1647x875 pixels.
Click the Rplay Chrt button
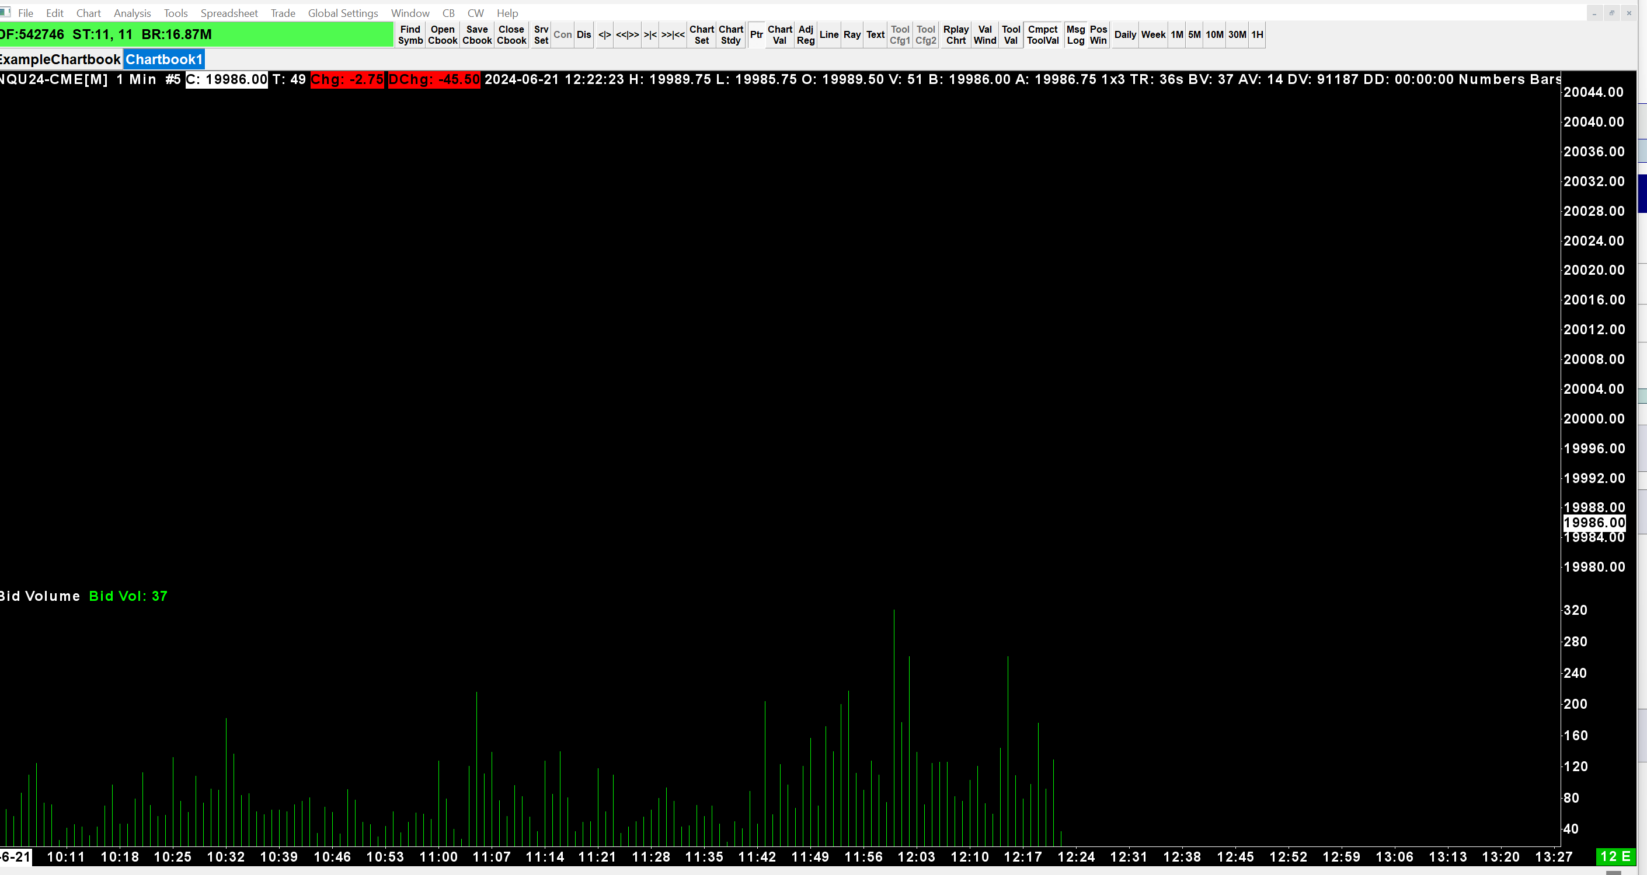pos(955,34)
